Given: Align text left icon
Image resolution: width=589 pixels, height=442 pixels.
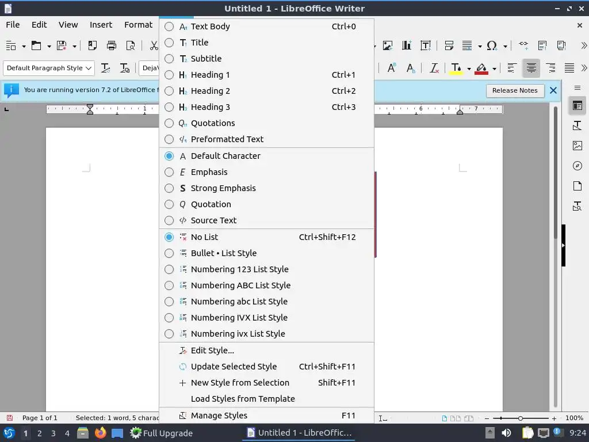Looking at the screenshot, I should pyautogui.click(x=511, y=68).
